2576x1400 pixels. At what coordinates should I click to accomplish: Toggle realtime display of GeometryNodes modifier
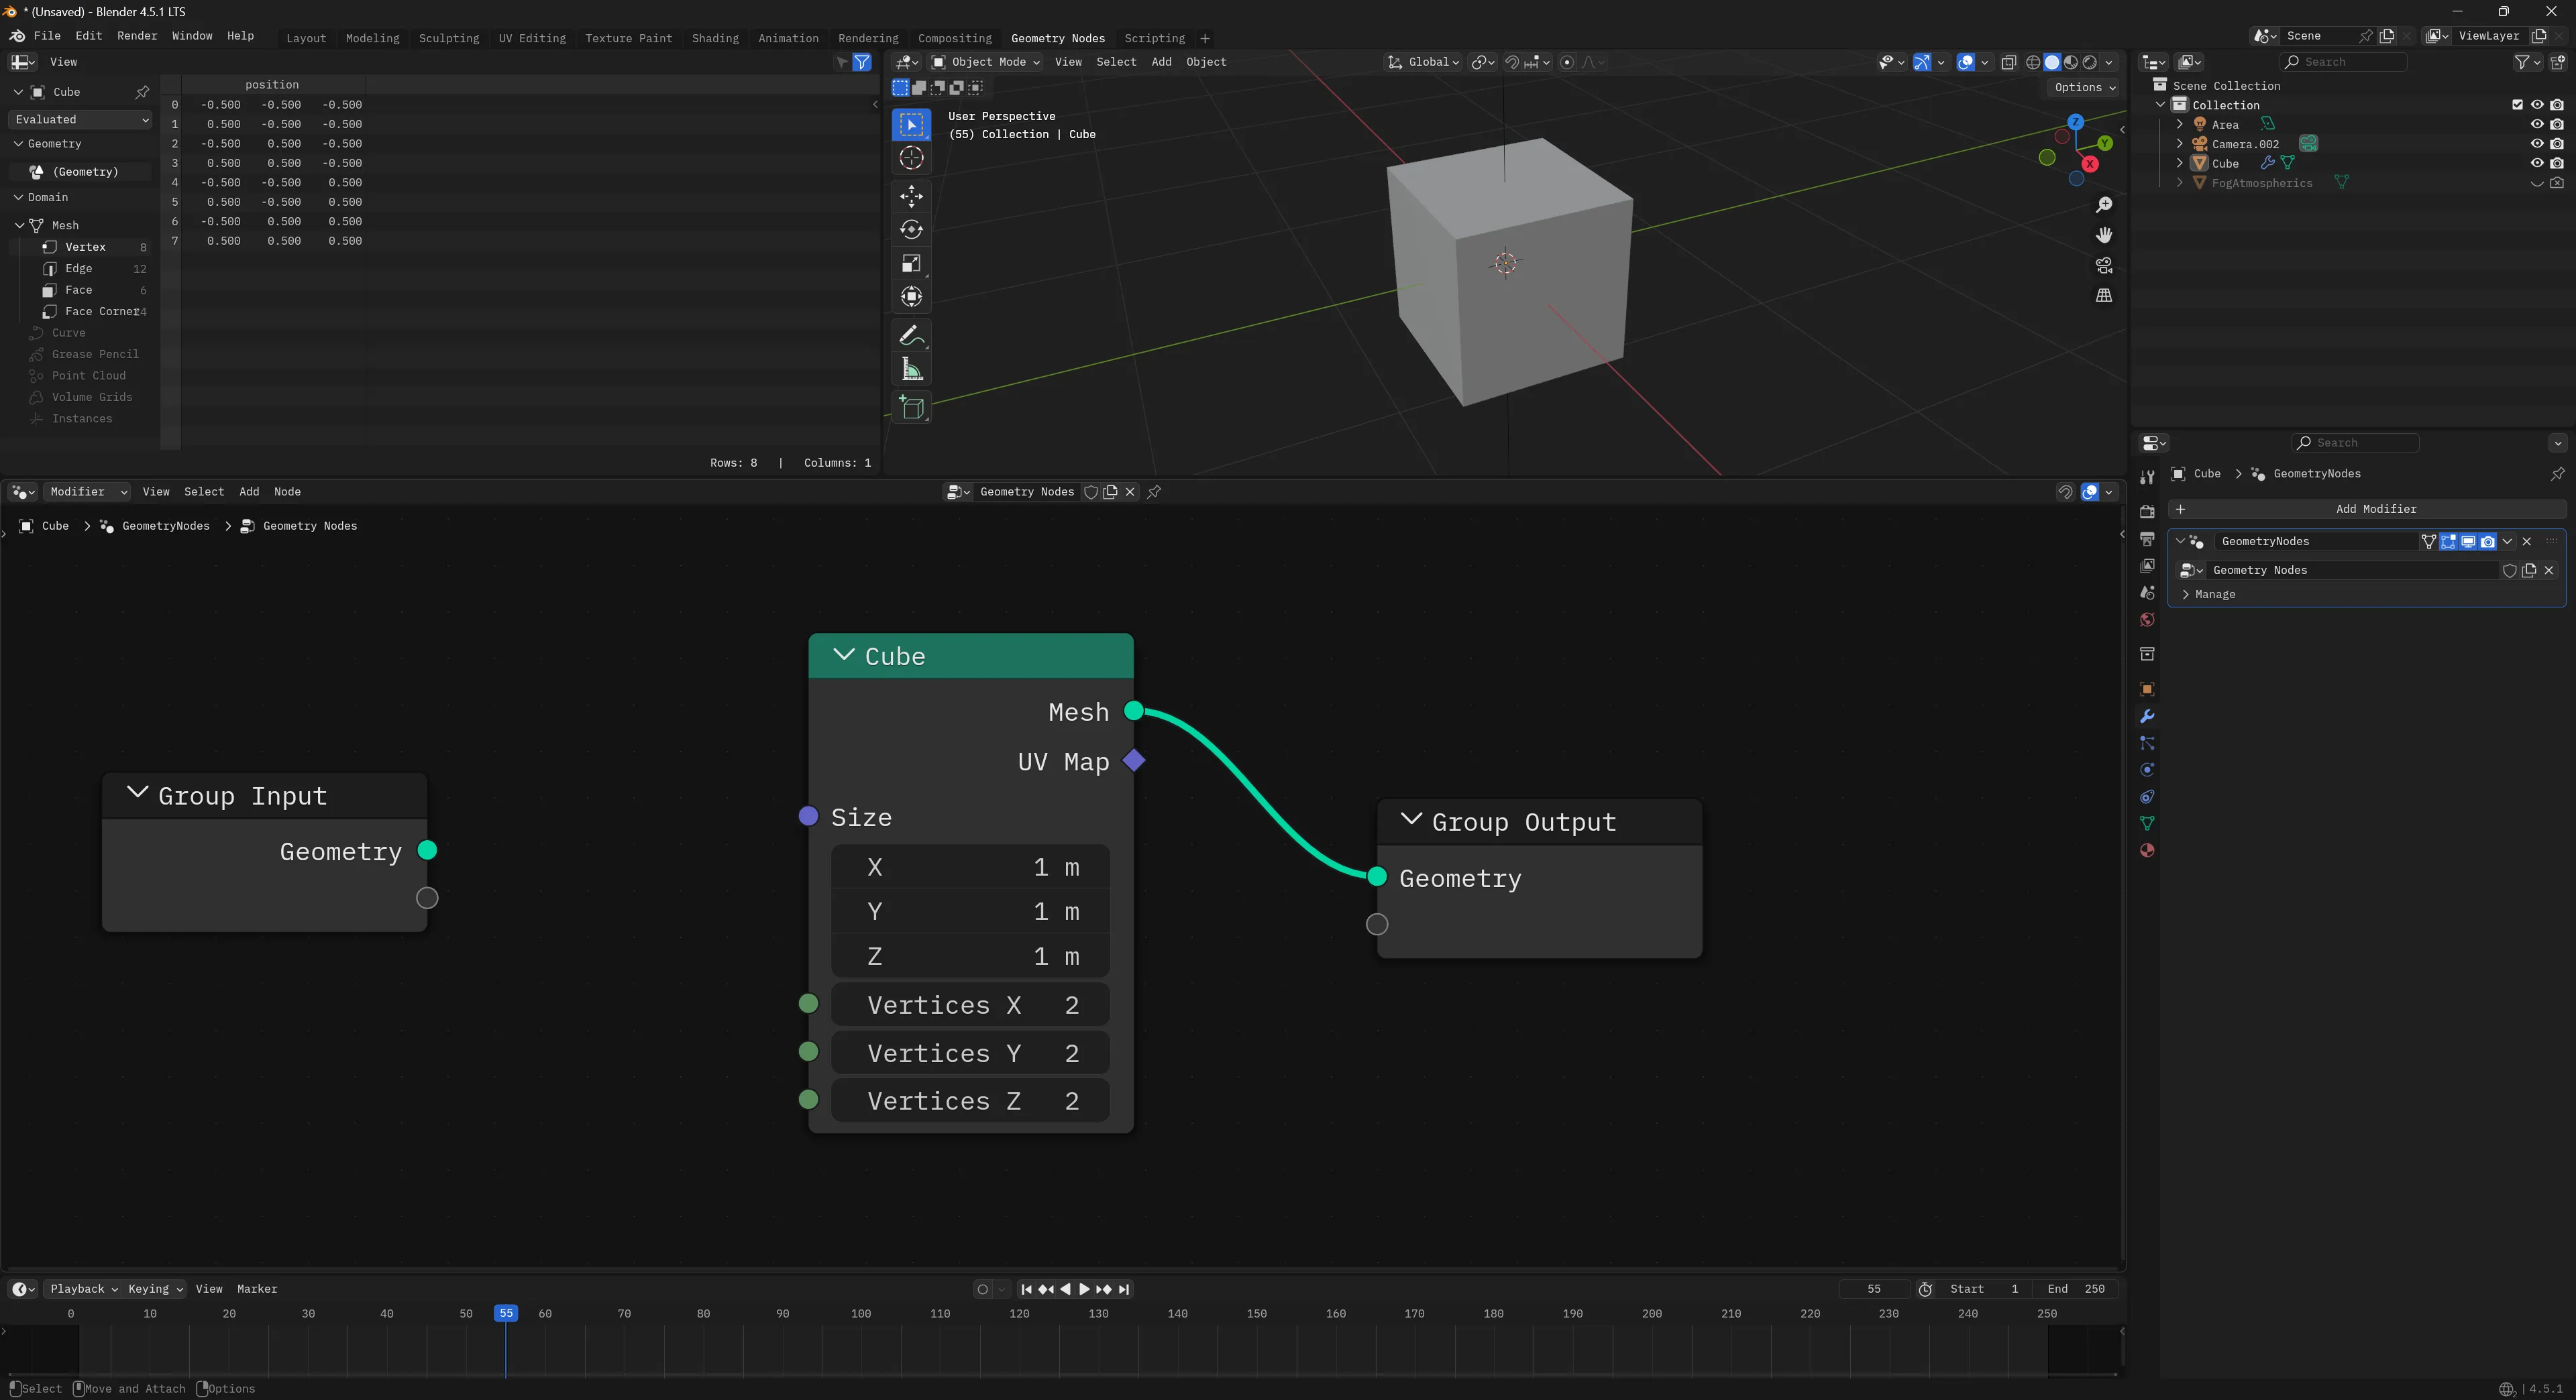click(2468, 542)
